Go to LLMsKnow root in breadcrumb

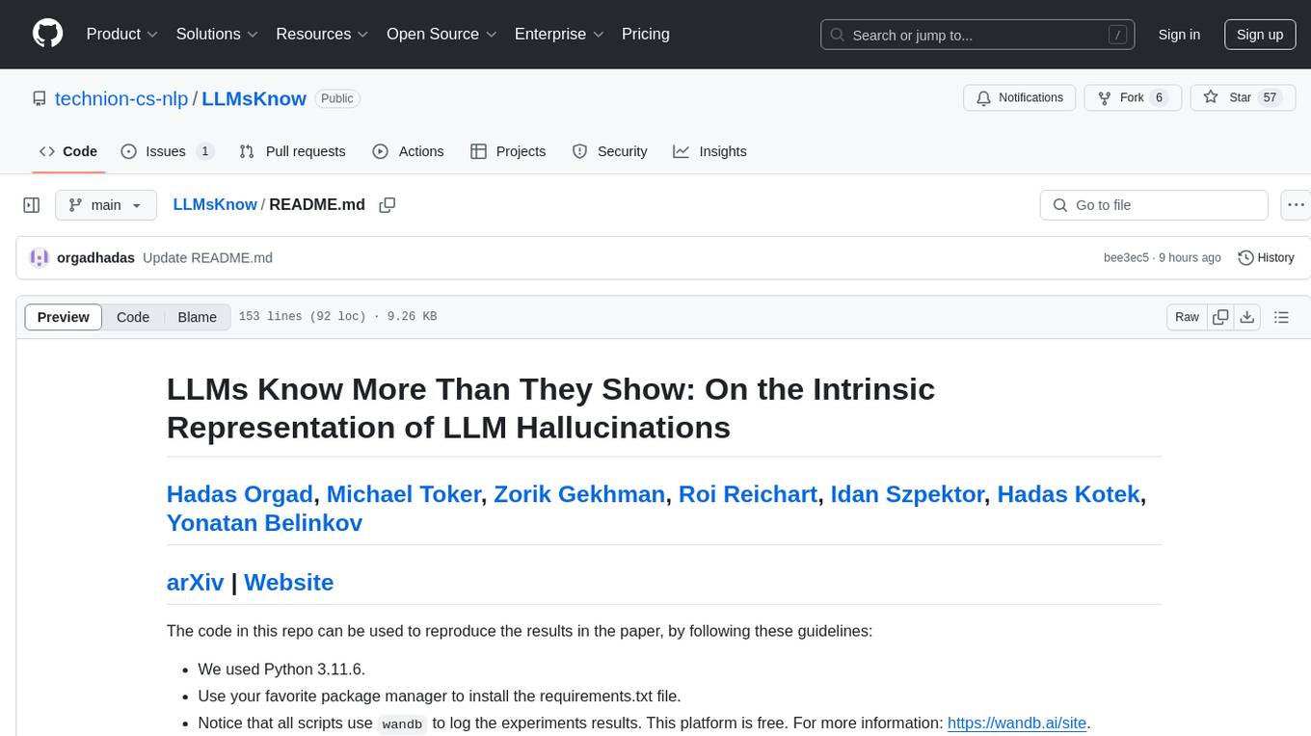215,204
